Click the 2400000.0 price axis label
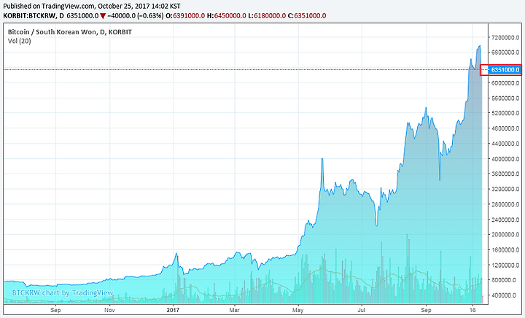This screenshot has width=525, height=318. (x=505, y=220)
